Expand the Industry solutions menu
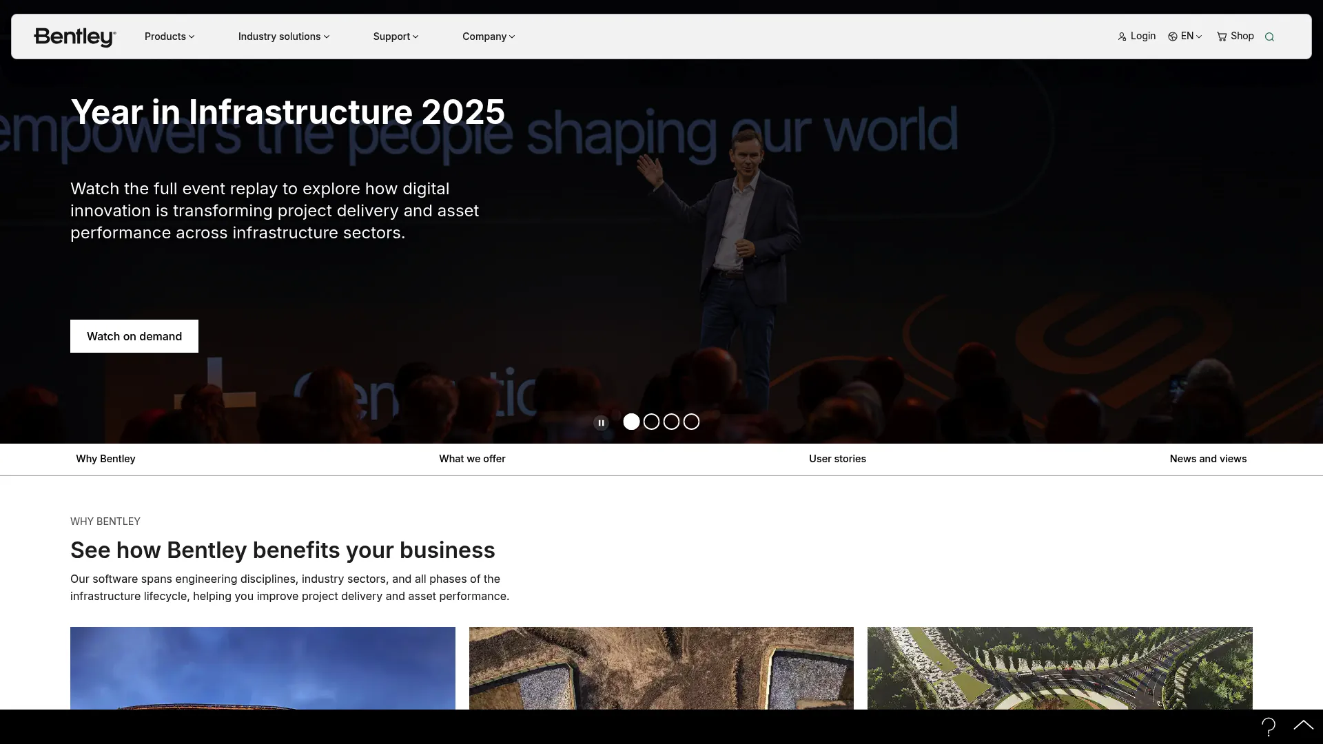 click(x=284, y=37)
